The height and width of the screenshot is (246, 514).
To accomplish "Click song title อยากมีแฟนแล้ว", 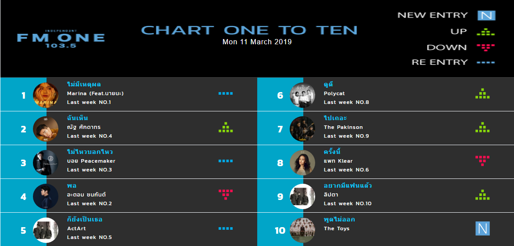I will (348, 186).
